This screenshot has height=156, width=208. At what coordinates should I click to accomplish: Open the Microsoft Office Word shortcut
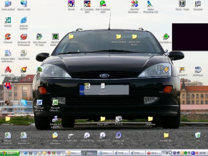pos(39,103)
